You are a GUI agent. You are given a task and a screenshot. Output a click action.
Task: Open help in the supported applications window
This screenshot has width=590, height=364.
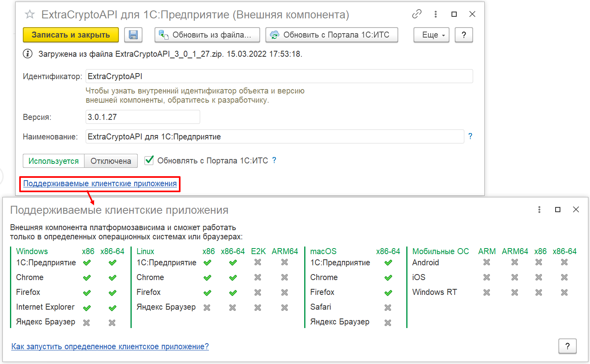(568, 346)
